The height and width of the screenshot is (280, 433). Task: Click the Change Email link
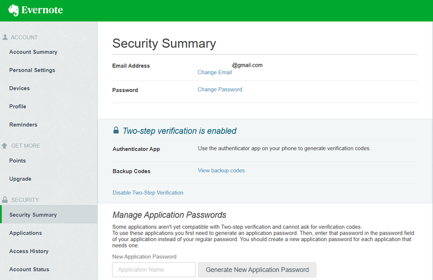[215, 72]
